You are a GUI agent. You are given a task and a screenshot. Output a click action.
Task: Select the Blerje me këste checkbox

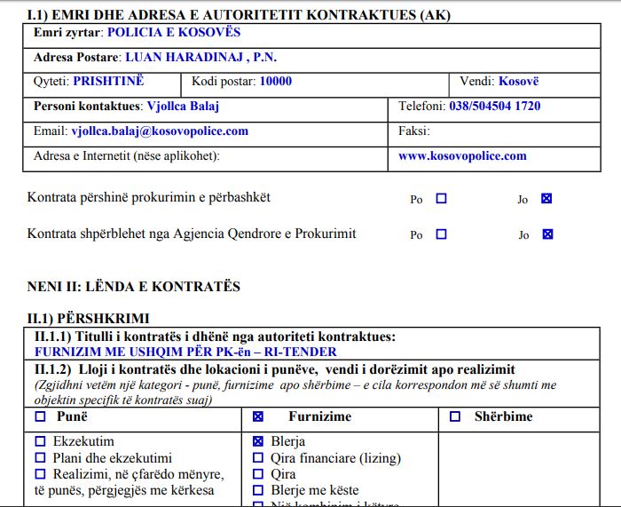tap(258, 490)
